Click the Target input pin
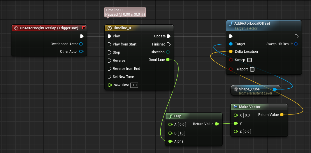This screenshot has height=153, width=311. 231,44
